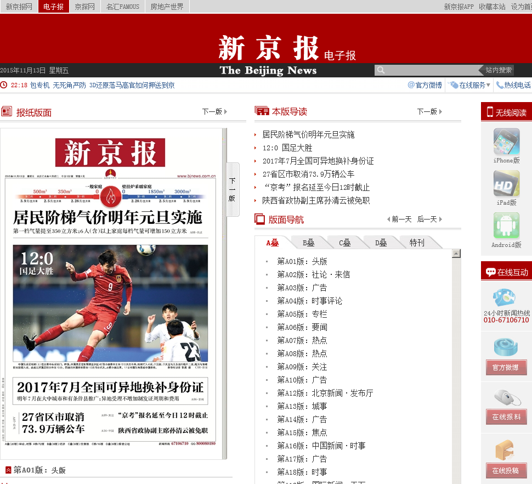The image size is (532, 484).
Task: Open article 27省区市取消73.9万辆公车 in 本版导读
Action: click(308, 175)
